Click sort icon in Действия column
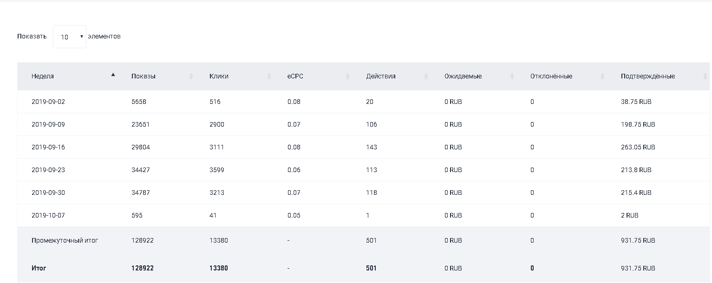 pos(426,77)
